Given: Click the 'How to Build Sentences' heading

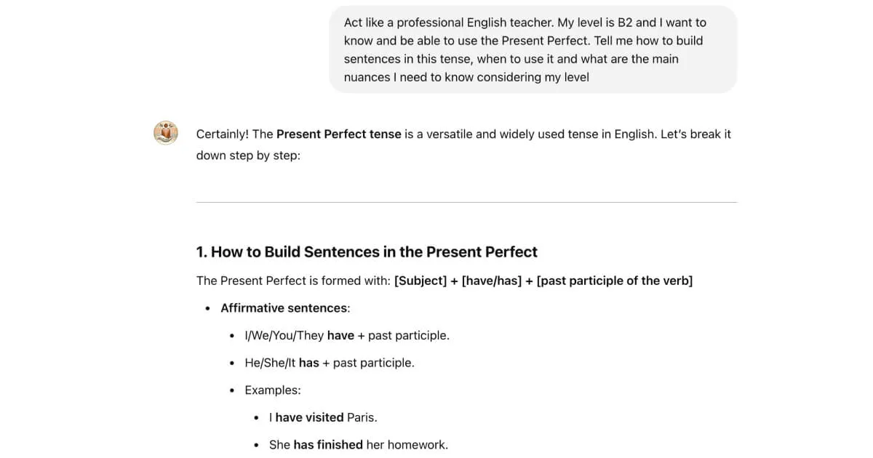Looking at the screenshot, I should coord(367,252).
